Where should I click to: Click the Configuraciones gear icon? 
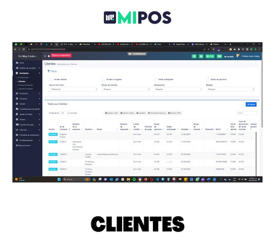[x=17, y=140]
